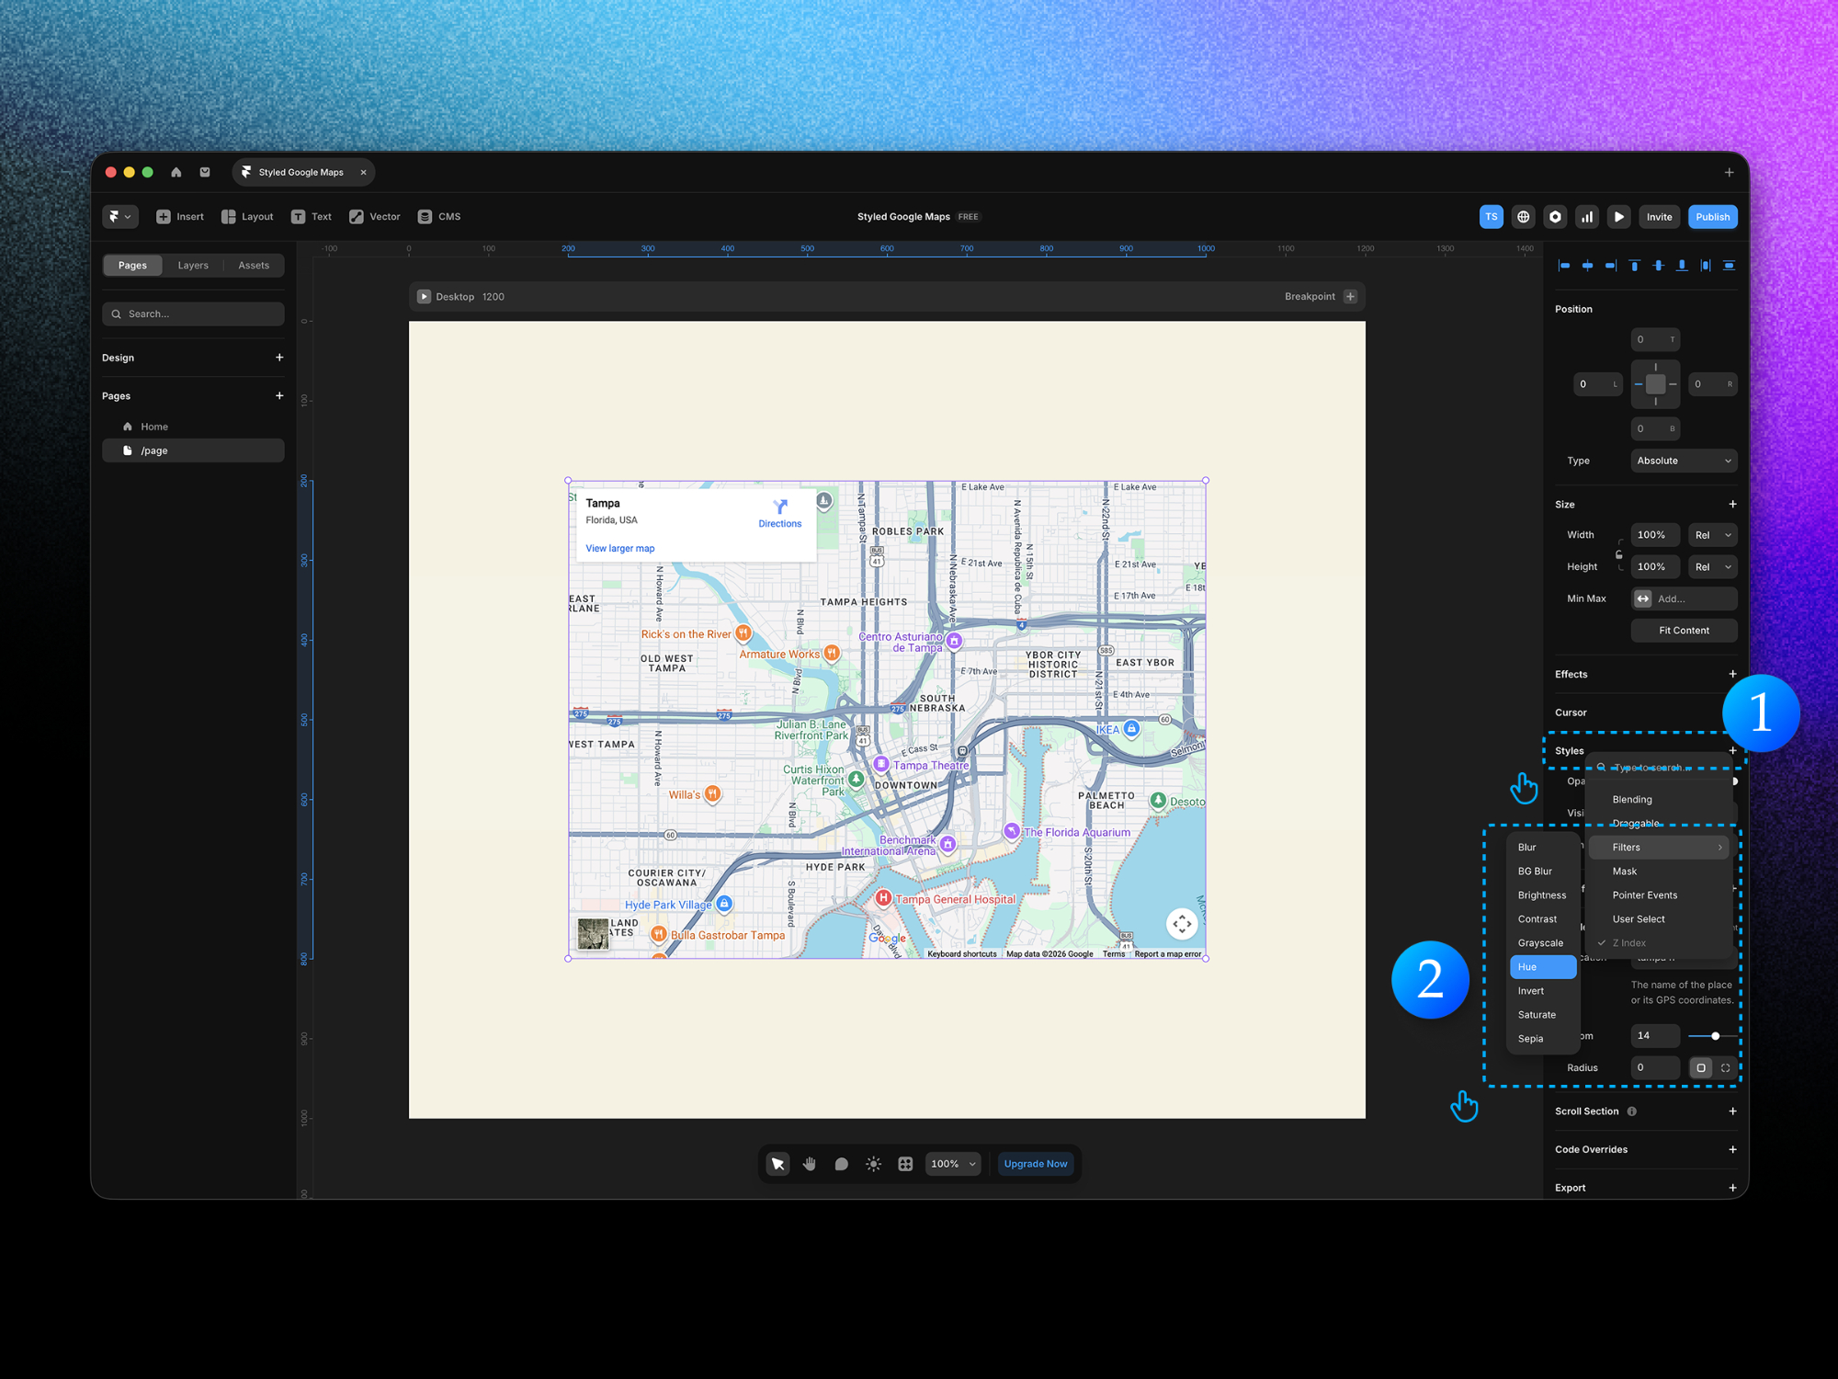Switch to the Layers tab

coord(193,265)
